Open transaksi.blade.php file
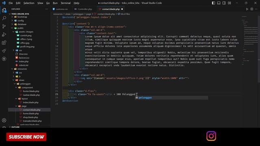 click(32, 121)
